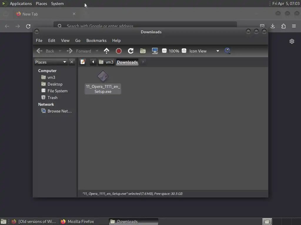Open Firefox extensions puzzle icon

click(x=283, y=26)
